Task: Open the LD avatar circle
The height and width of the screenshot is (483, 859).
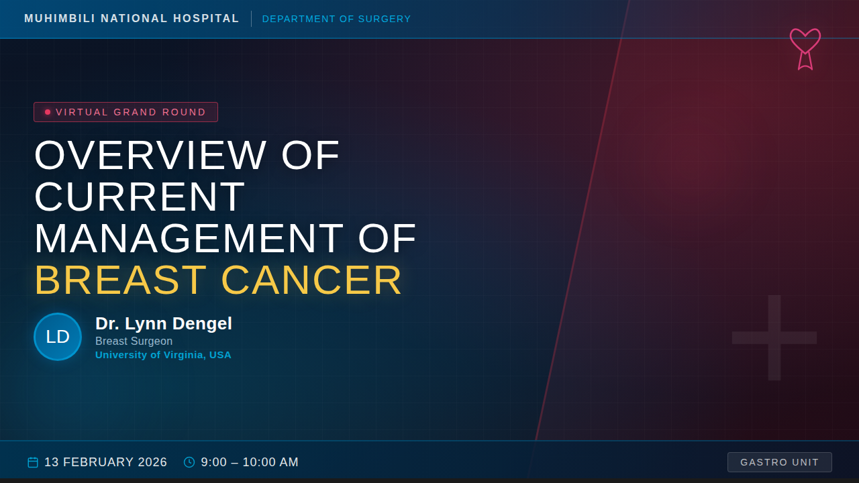Action: point(57,336)
